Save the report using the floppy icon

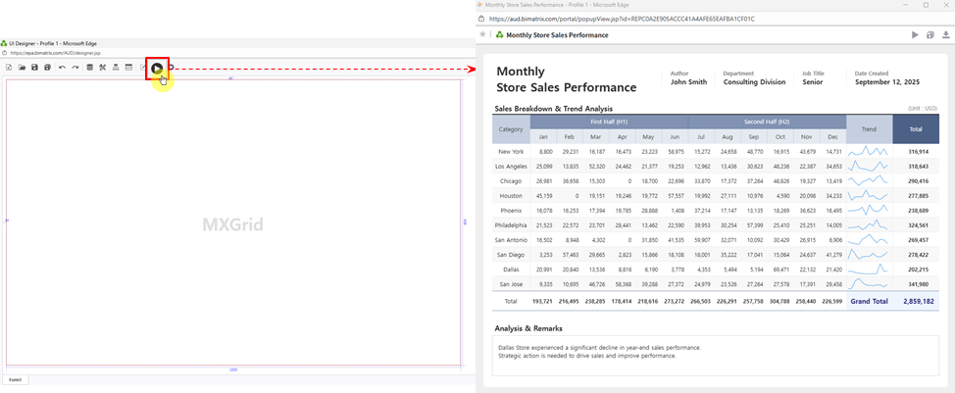[x=34, y=68]
